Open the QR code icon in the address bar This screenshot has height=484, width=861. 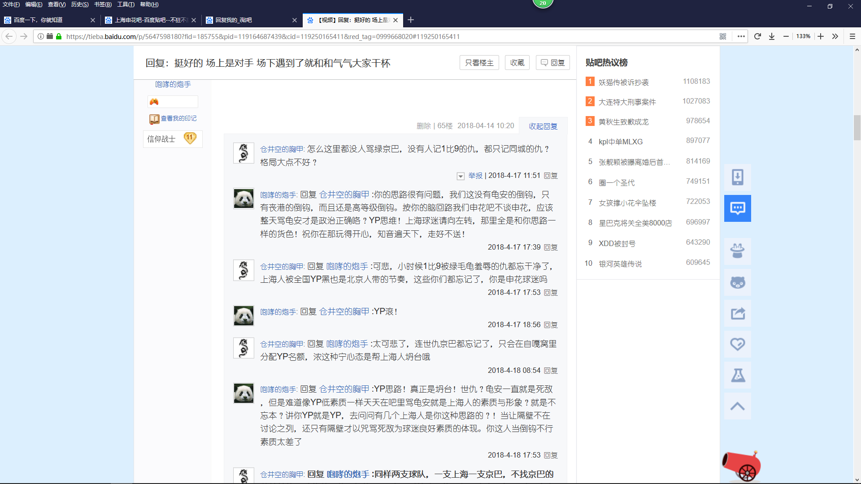(x=723, y=36)
